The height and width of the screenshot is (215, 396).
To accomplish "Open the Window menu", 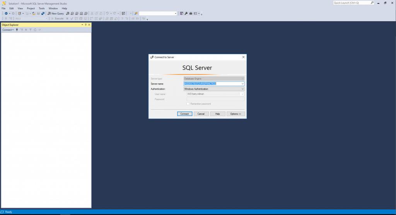I will (53, 8).
